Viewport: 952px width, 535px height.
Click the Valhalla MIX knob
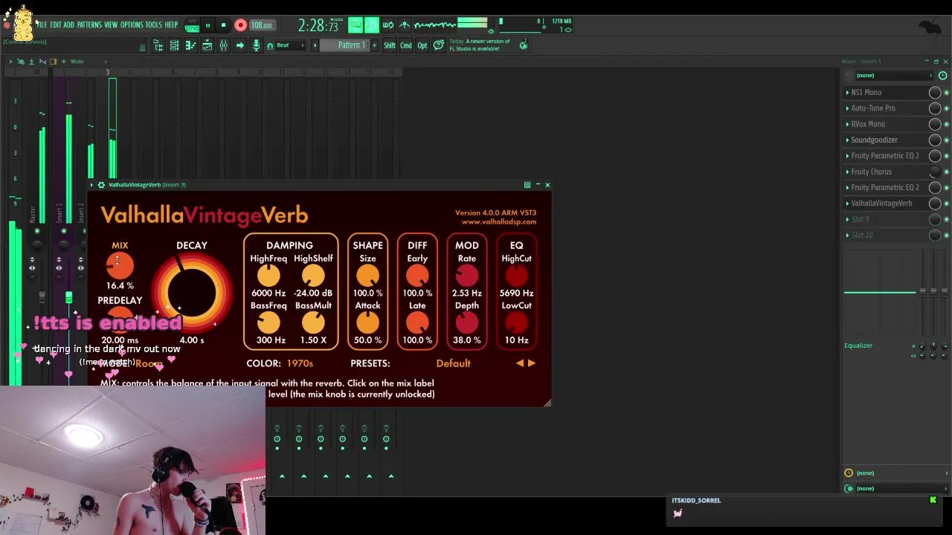(120, 266)
